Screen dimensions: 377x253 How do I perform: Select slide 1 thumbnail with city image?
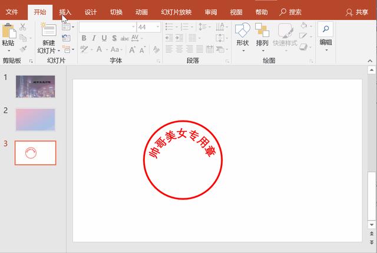[x=35, y=86]
